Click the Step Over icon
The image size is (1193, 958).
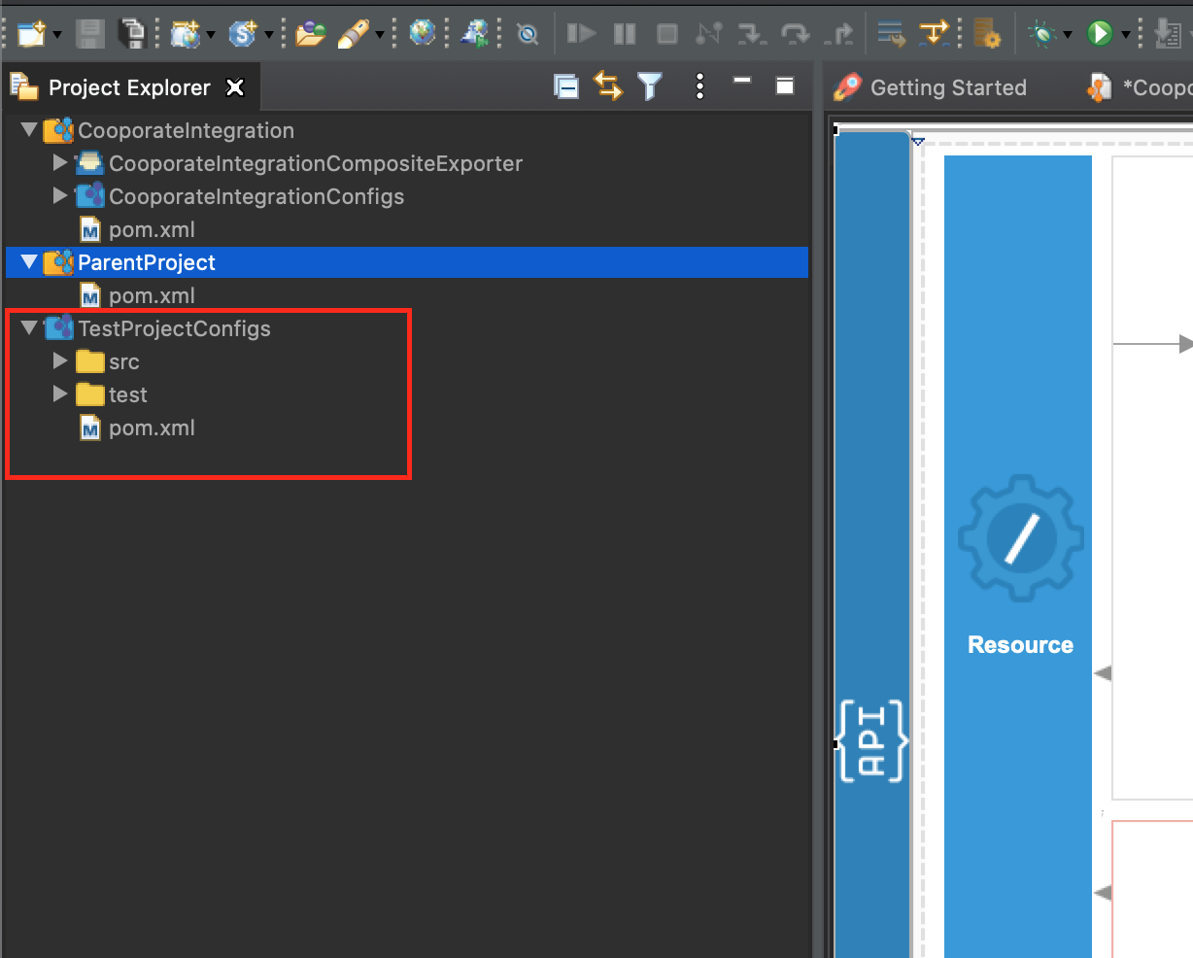tap(796, 34)
